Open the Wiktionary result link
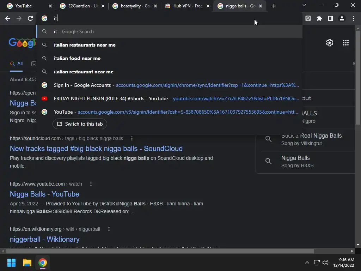Viewport: 361px width, 271px height. 45,239
